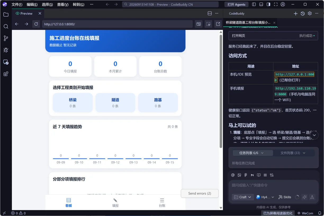Select the 桥梁 category card
This screenshot has width=324, height=216.
[73, 103]
